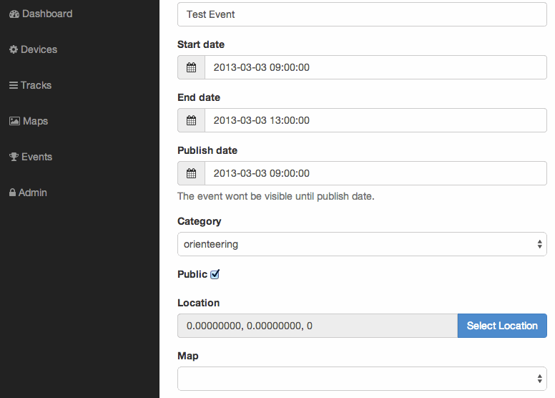Open the End date calendar icon
Viewport: 555px width, 398px height.
click(191, 120)
